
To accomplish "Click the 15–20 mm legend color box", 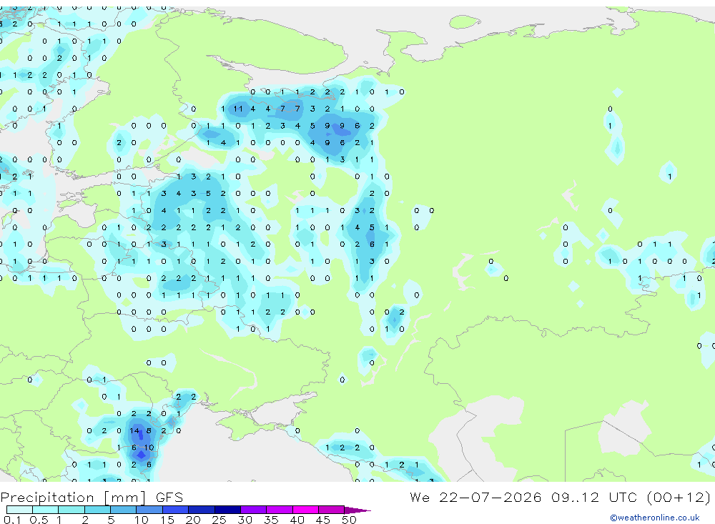I will coord(176,510).
